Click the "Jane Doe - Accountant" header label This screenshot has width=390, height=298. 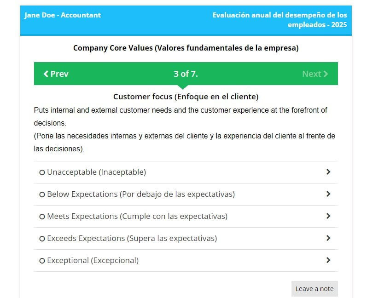pyautogui.click(x=62, y=15)
